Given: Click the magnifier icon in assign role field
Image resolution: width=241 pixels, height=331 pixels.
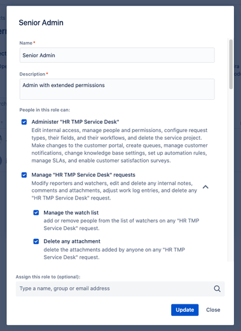Looking at the screenshot, I should click(217, 288).
